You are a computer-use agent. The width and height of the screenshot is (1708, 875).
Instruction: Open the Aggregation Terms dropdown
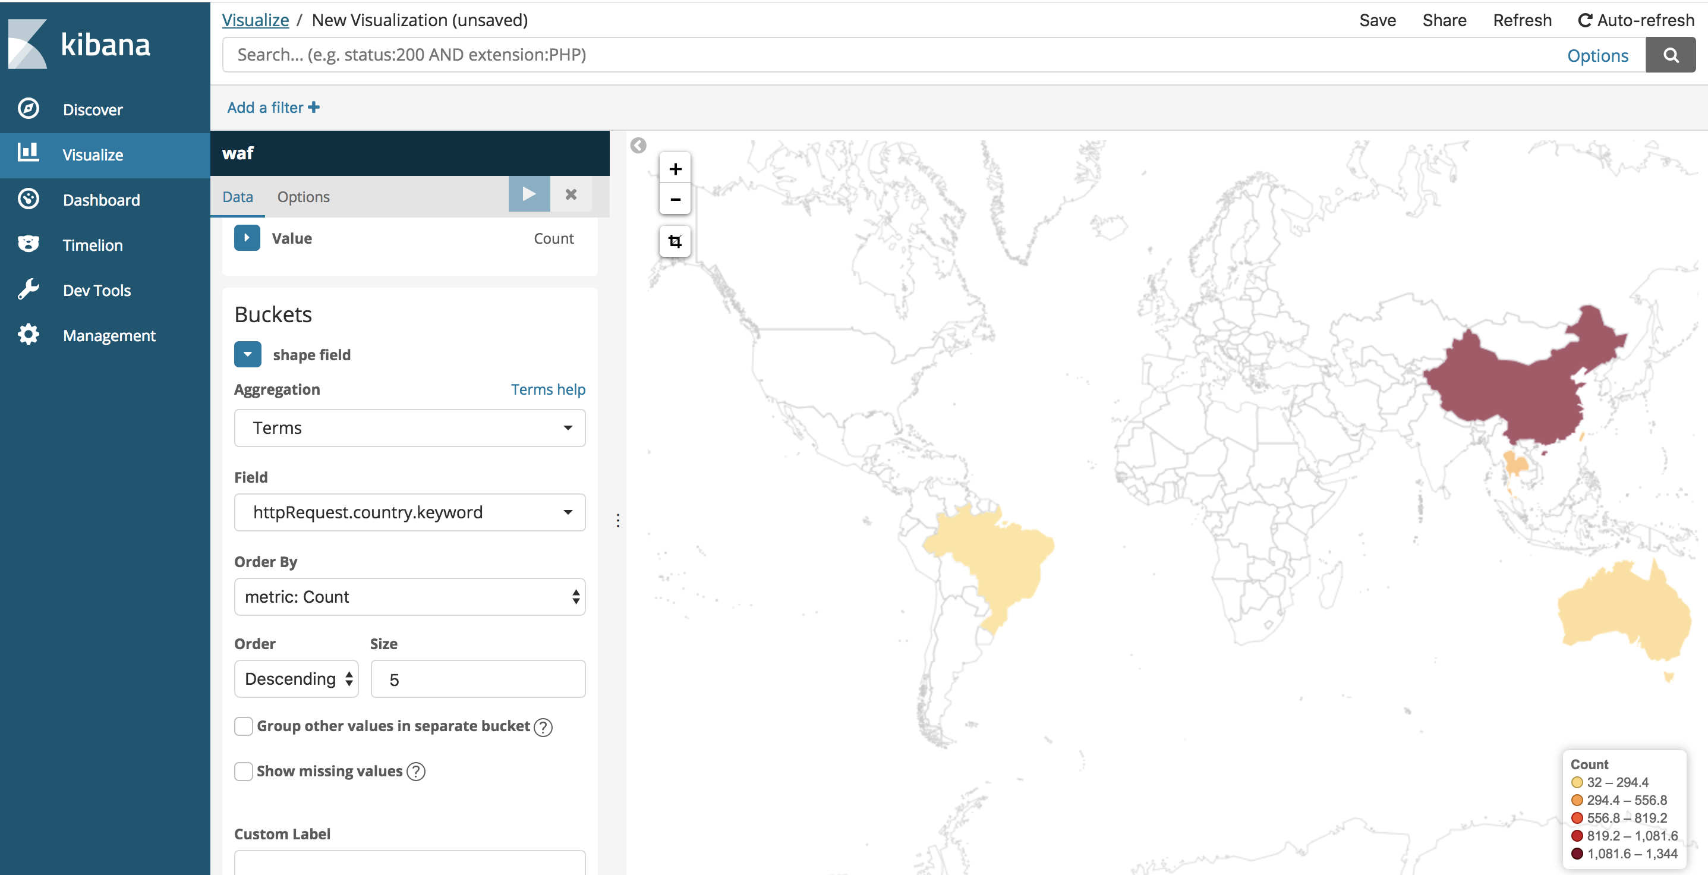pos(409,428)
